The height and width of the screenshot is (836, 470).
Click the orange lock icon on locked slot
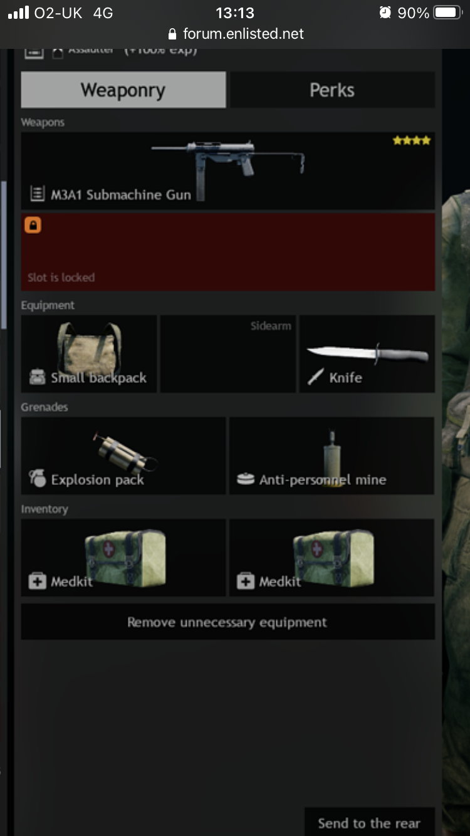(33, 225)
